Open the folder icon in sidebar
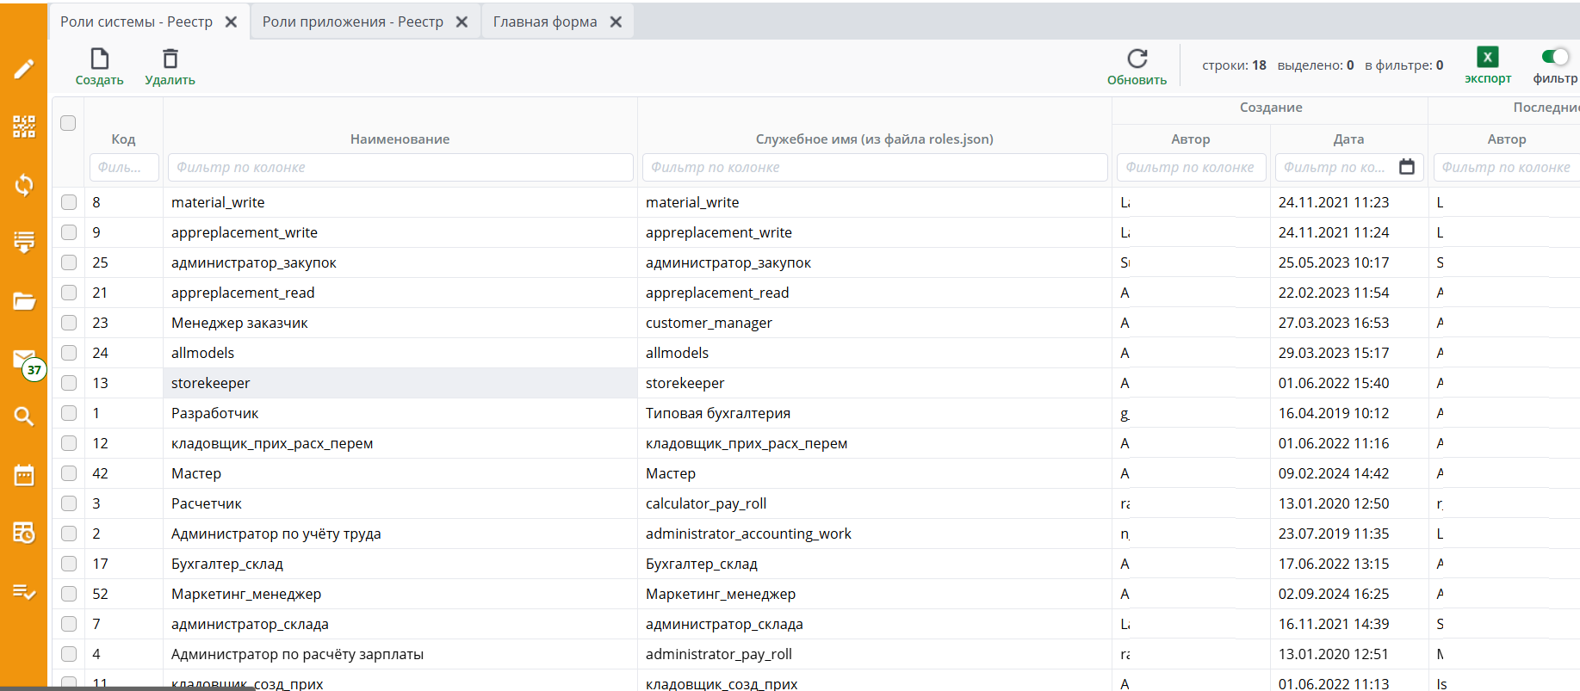The width and height of the screenshot is (1580, 691). [x=24, y=301]
